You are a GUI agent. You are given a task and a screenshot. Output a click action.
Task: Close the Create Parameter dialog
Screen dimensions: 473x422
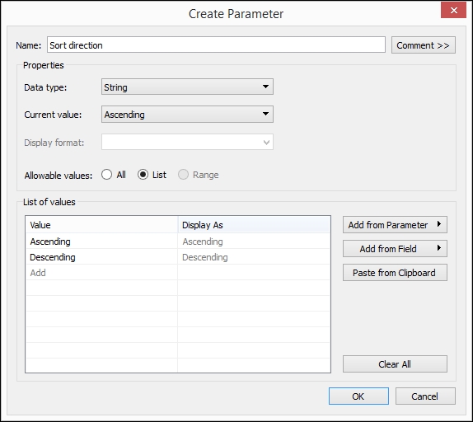pyautogui.click(x=453, y=11)
